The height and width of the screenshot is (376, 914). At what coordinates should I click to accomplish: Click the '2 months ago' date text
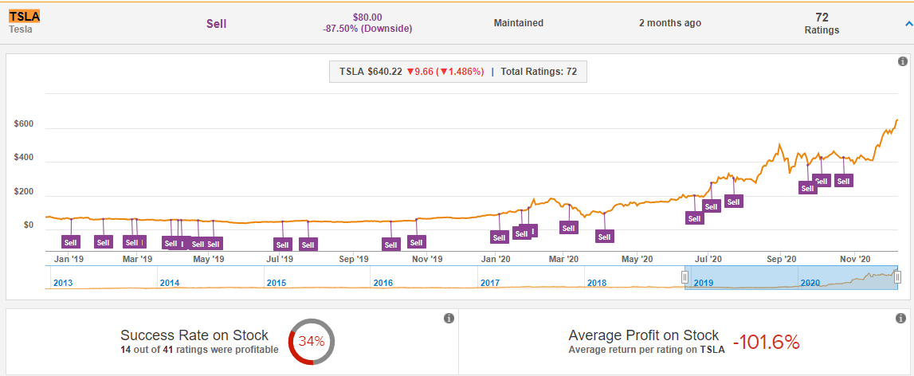670,23
